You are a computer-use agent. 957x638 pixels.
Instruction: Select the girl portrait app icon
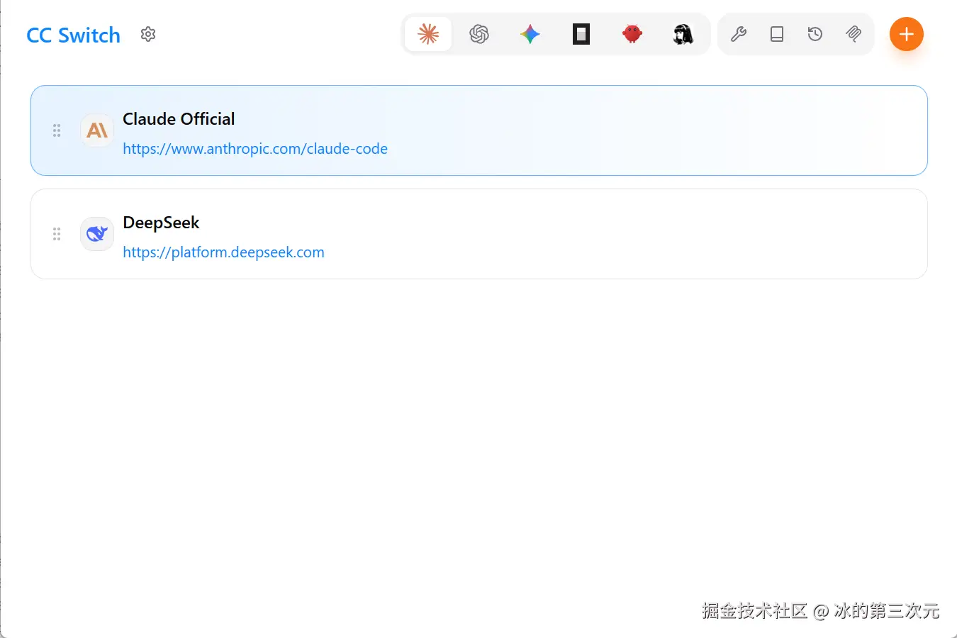pos(683,34)
